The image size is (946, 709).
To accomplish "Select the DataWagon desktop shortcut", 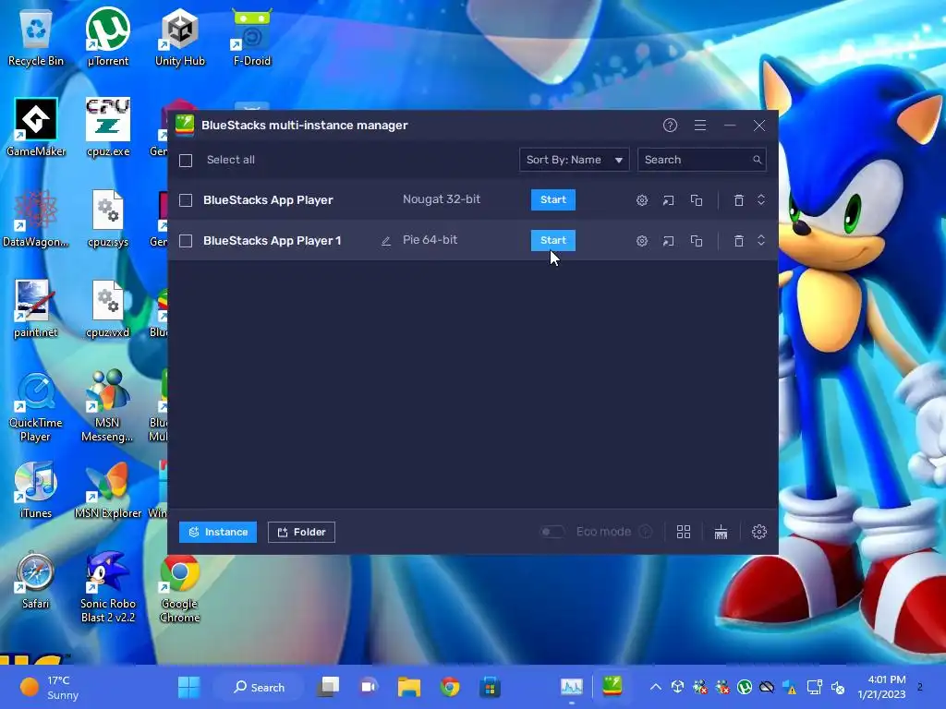I will (x=36, y=218).
